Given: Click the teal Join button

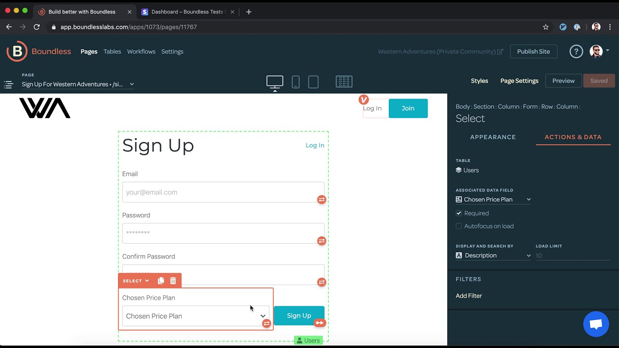Looking at the screenshot, I should point(408,108).
